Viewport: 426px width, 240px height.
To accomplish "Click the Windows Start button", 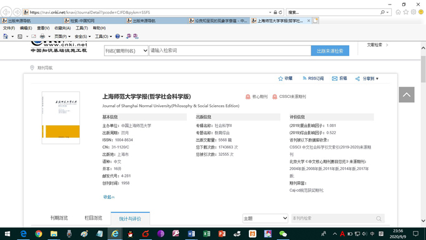I will (x=7, y=234).
